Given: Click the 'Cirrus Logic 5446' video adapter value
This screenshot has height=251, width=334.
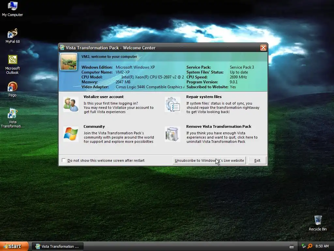Looking at the screenshot, I should [150, 87].
